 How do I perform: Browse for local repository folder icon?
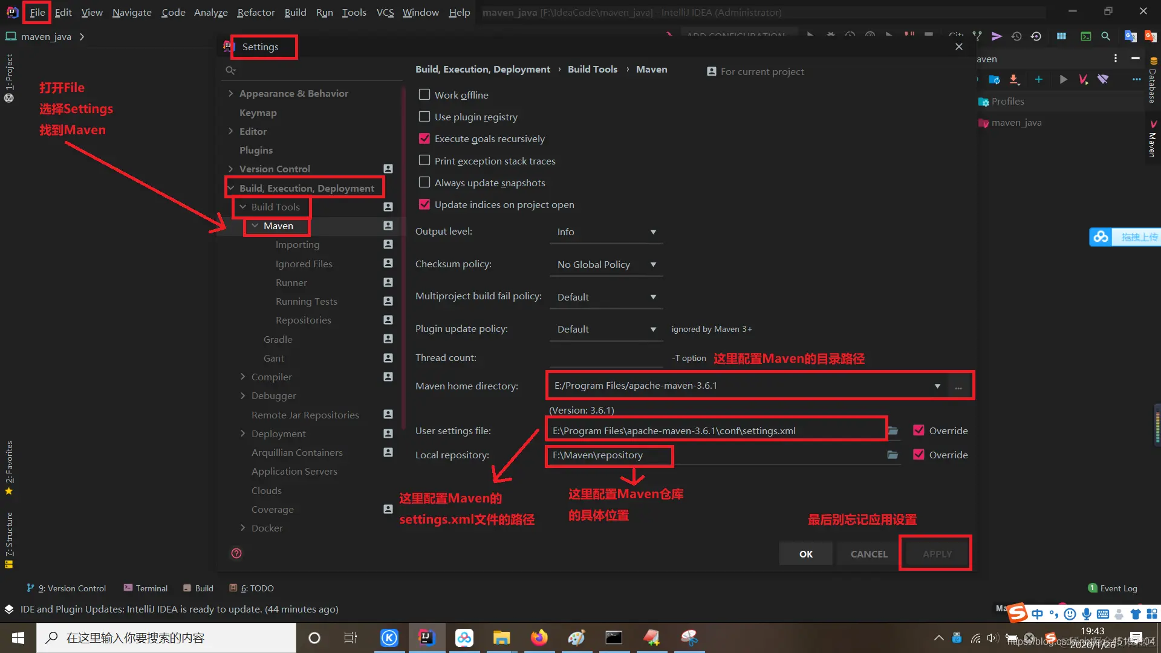click(893, 455)
